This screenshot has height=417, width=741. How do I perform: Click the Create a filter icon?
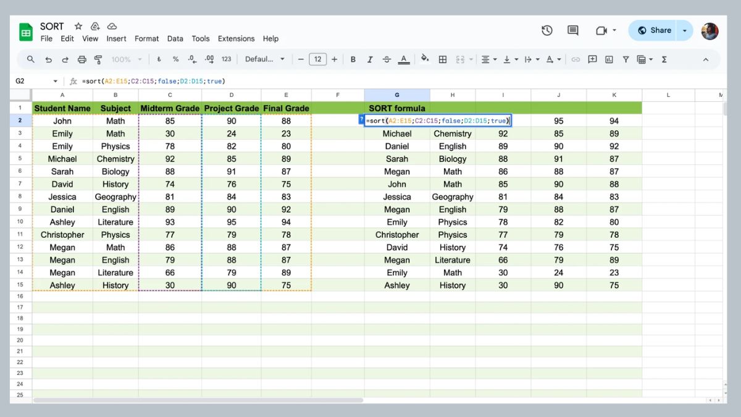coord(626,59)
